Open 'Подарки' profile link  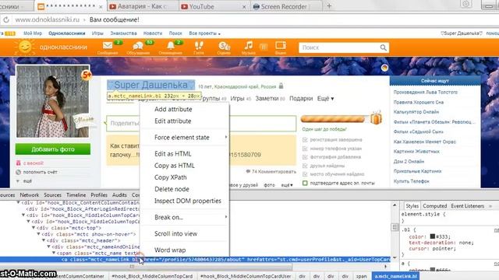[x=301, y=99]
